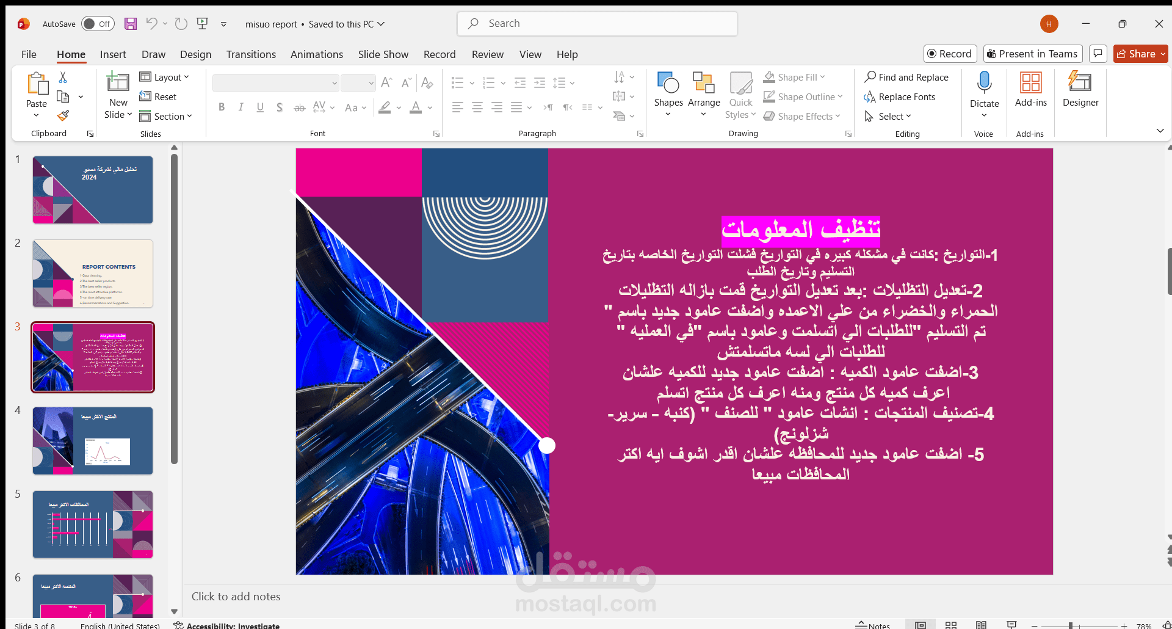This screenshot has height=629, width=1172.
Task: Apply strikethrough formatting
Action: [299, 107]
